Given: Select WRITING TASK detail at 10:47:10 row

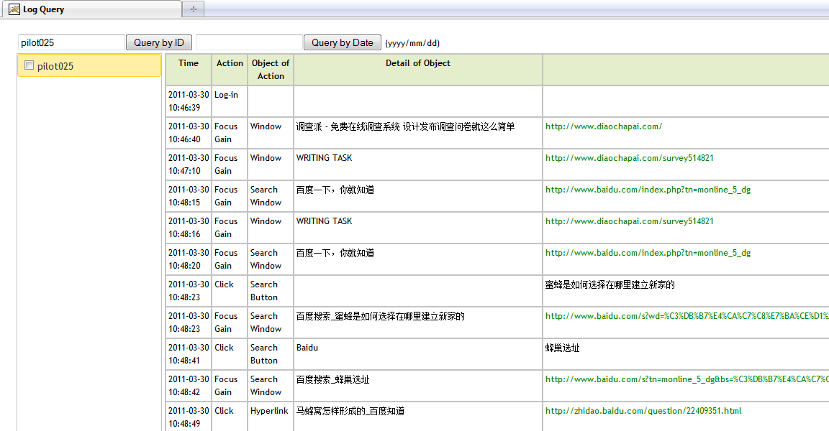Looking at the screenshot, I should pyautogui.click(x=417, y=164).
